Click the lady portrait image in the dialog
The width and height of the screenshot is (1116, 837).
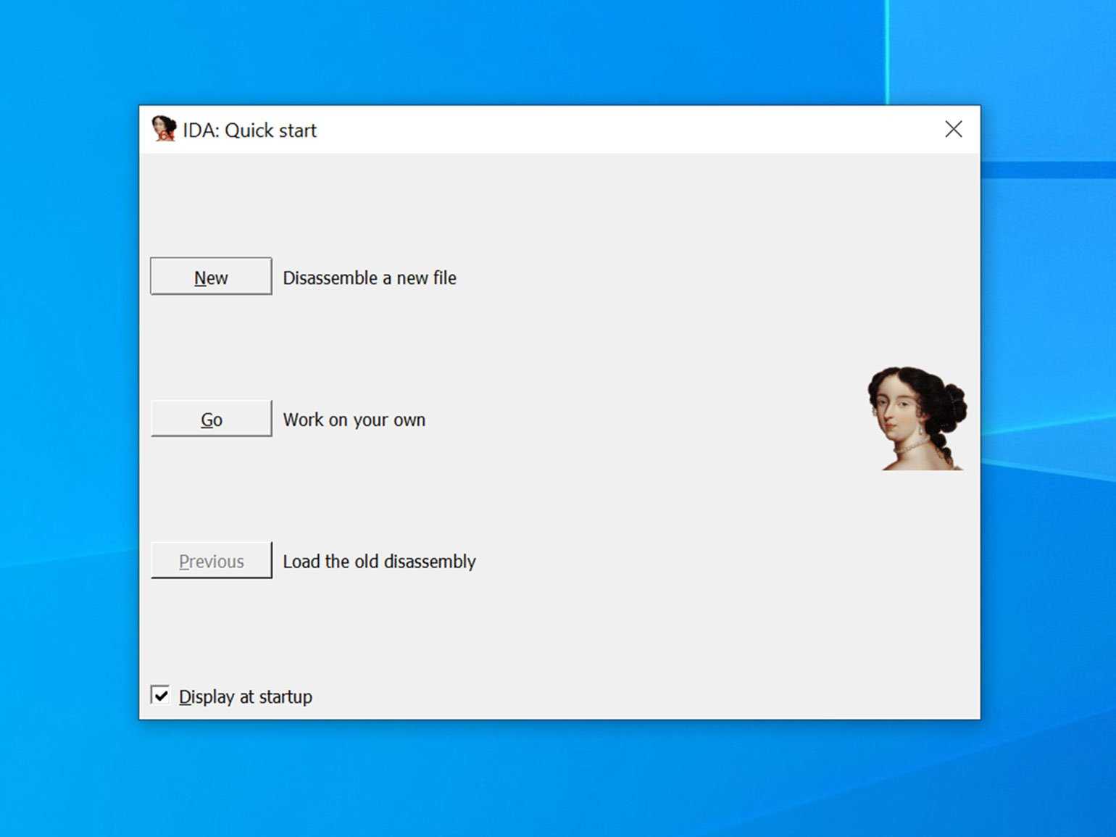917,418
